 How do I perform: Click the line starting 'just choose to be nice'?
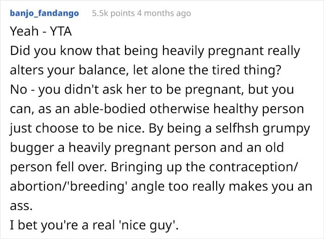[x=160, y=128]
